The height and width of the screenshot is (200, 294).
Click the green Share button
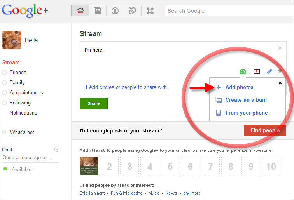coord(94,103)
